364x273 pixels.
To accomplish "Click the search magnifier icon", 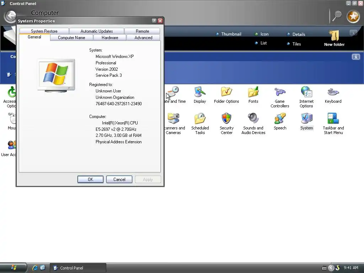I will (337, 16).
